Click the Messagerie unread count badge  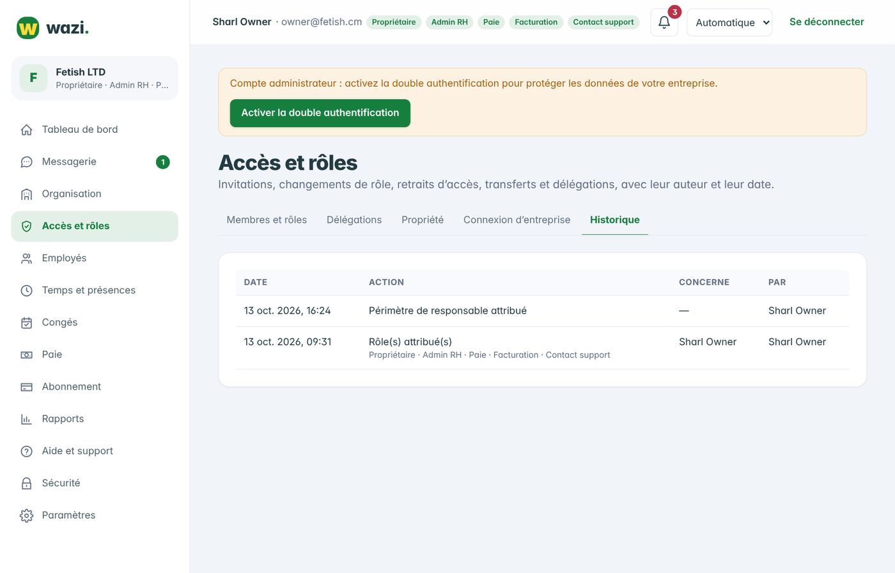[163, 162]
